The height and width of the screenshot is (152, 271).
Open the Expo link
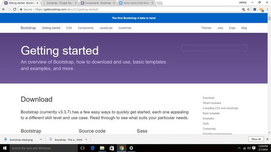(x=232, y=28)
